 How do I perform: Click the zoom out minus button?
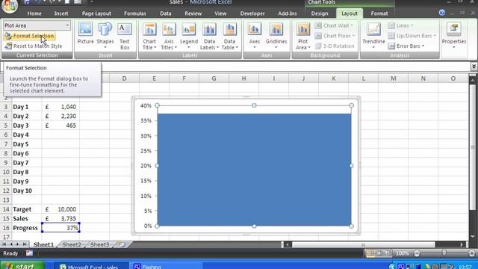[x=417, y=253]
